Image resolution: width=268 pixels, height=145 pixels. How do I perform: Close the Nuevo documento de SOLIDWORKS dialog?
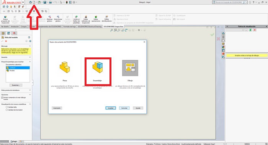click(144, 42)
